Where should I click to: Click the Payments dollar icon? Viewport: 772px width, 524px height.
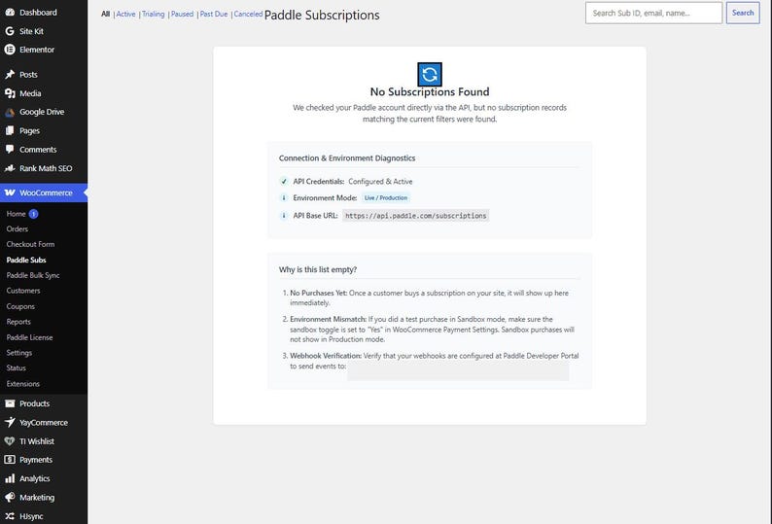click(10, 460)
